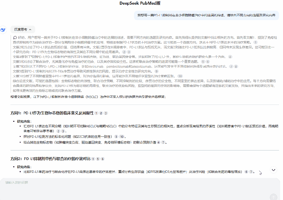The height and width of the screenshot is (200, 283).
Task: Open citation 3 beside 方向1 heading
Action: (x=106, y=113)
